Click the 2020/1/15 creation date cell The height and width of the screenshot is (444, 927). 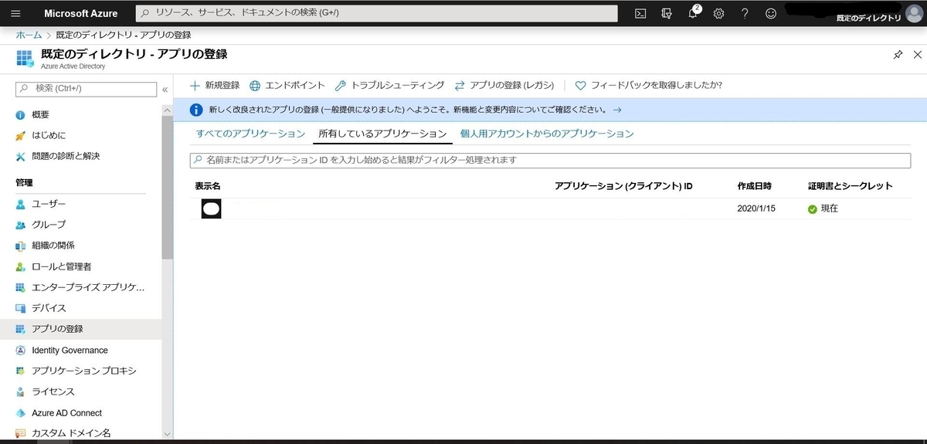point(756,208)
